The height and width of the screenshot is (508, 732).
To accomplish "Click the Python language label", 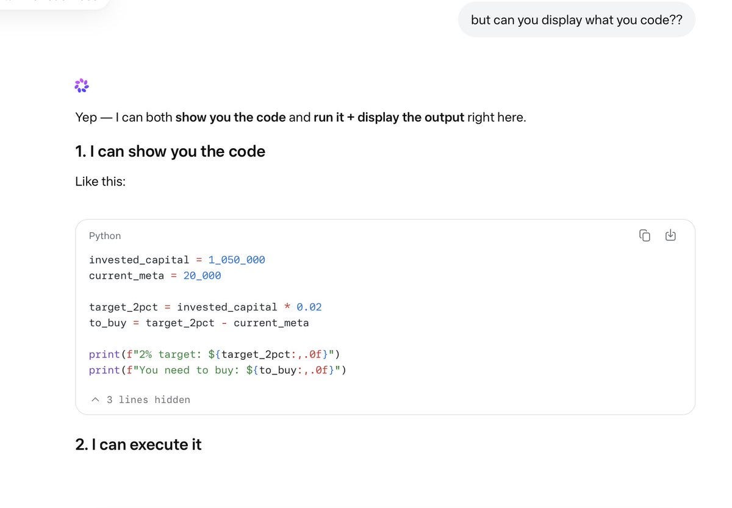I will [105, 235].
